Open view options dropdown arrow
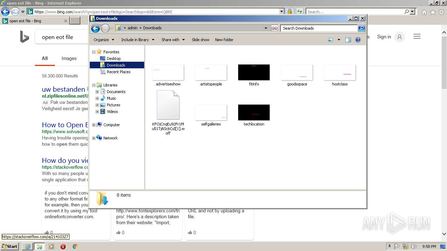The height and width of the screenshot is (251, 447). click(339, 40)
